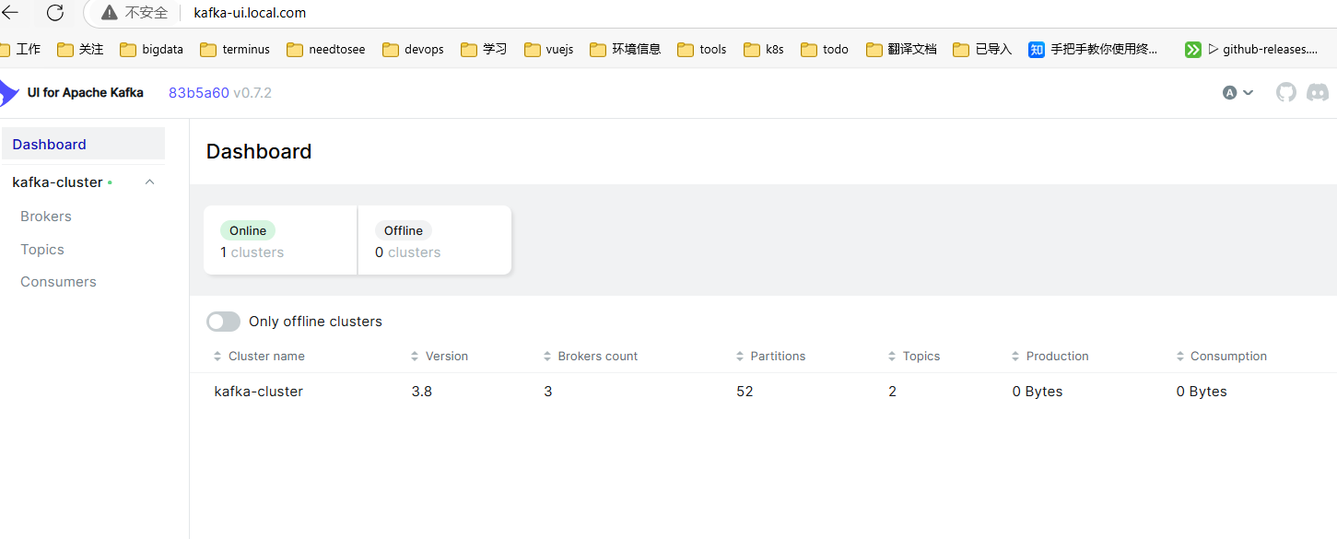Image resolution: width=1337 pixels, height=539 pixels.
Task: Toggle Only offline clusters switch
Action: coord(223,321)
